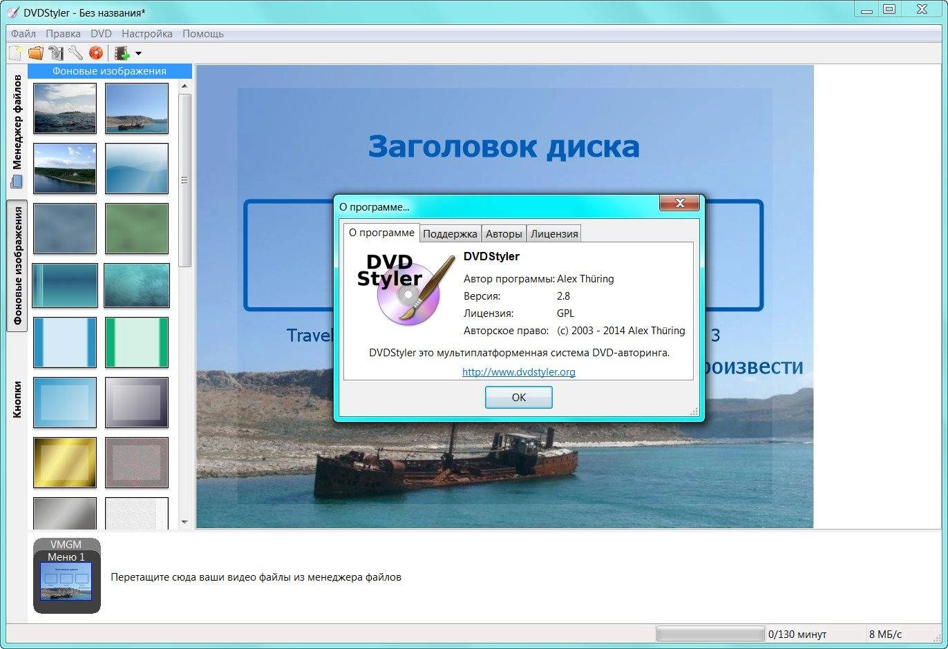This screenshot has width=948, height=649.
Task: Open the Правка menu
Action: tap(63, 33)
